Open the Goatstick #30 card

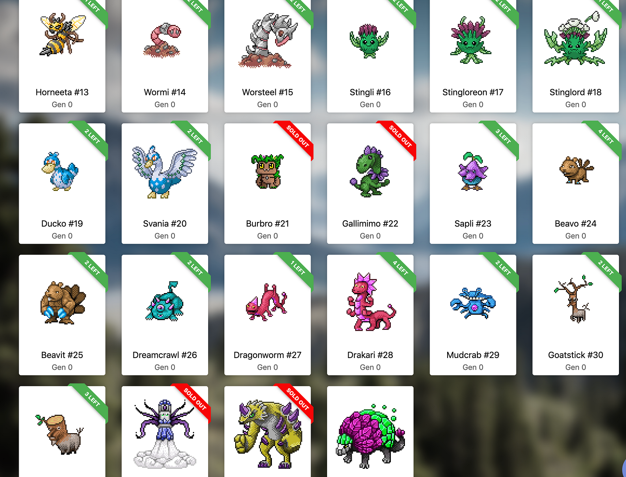[x=576, y=315]
